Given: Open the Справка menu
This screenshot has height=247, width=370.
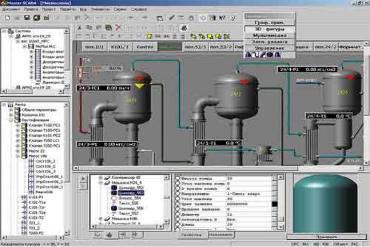Looking at the screenshot, I should tap(139, 9).
